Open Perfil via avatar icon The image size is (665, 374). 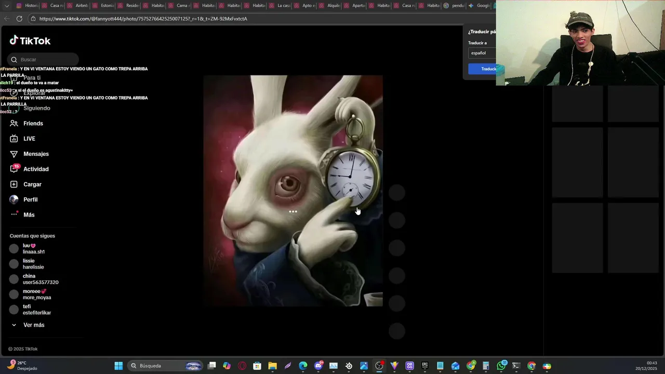point(14,199)
